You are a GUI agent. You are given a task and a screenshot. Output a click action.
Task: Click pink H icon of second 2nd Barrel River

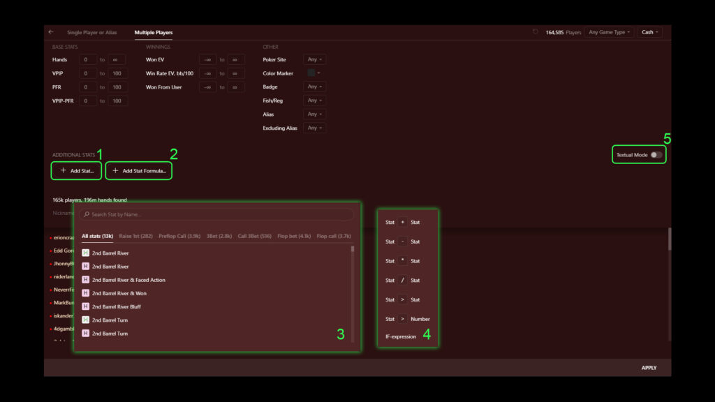pos(85,266)
